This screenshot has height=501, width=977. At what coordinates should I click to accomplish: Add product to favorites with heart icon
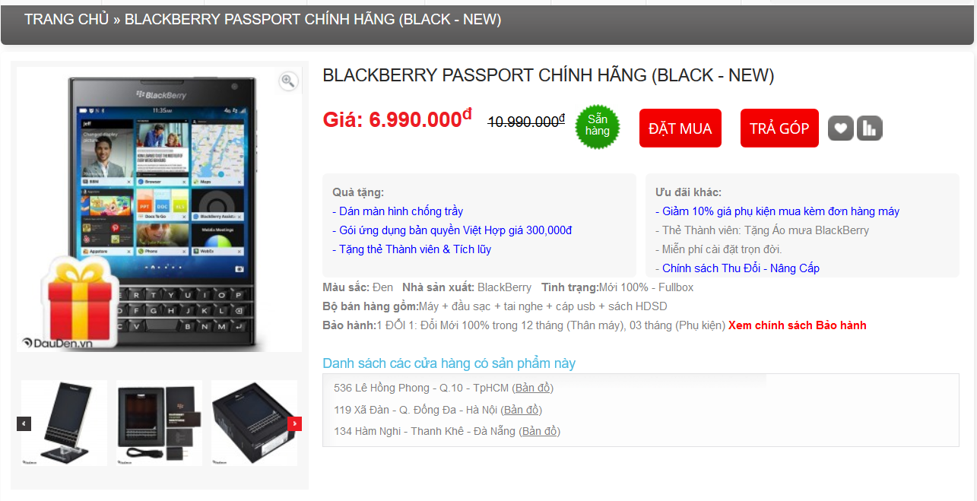tap(841, 128)
